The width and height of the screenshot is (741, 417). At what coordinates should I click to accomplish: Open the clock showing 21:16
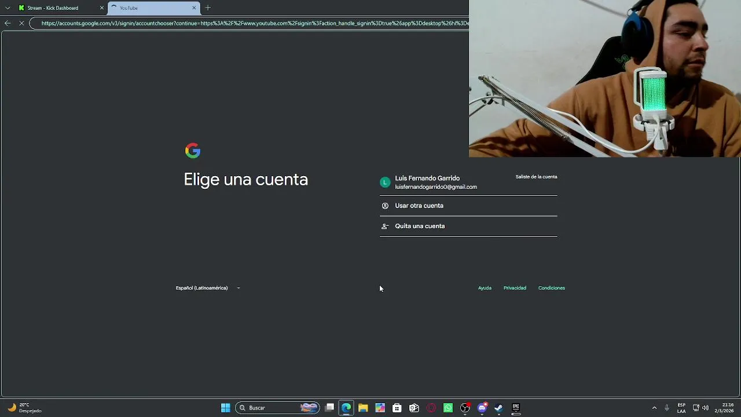(x=724, y=408)
